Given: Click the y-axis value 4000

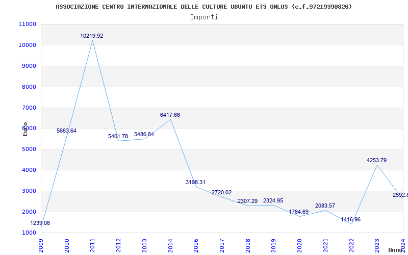Looking at the screenshot, I should (28, 170).
